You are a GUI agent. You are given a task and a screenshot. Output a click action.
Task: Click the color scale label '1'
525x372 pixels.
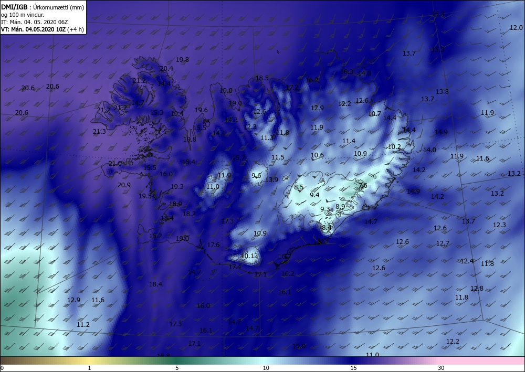pyautogui.click(x=89, y=368)
